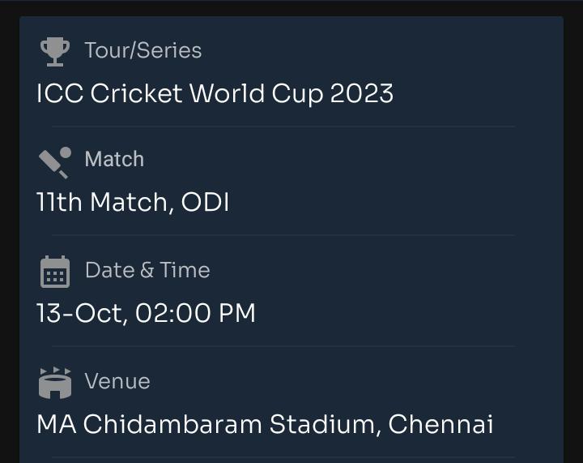Click the 2023 year in series name

362,93
